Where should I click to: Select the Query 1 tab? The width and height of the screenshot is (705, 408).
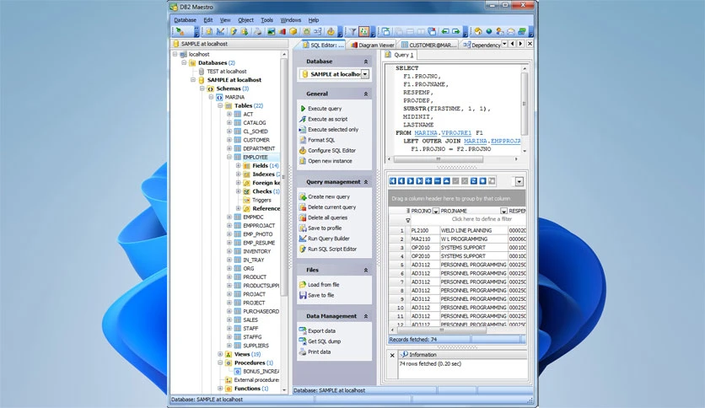click(399, 55)
